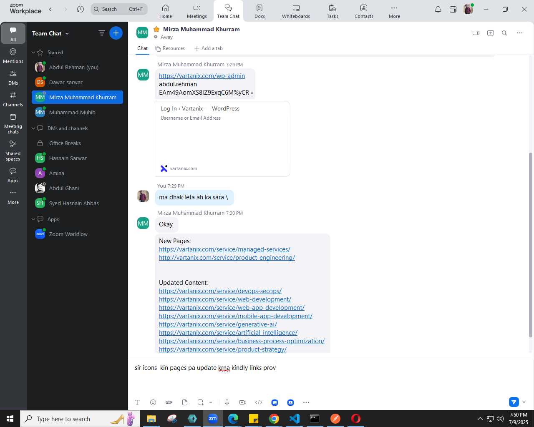Open the calendar icon in header
534x427 pixels.
453,9
